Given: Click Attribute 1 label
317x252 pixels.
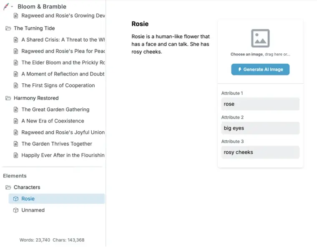Looking at the screenshot, I should (232, 93).
